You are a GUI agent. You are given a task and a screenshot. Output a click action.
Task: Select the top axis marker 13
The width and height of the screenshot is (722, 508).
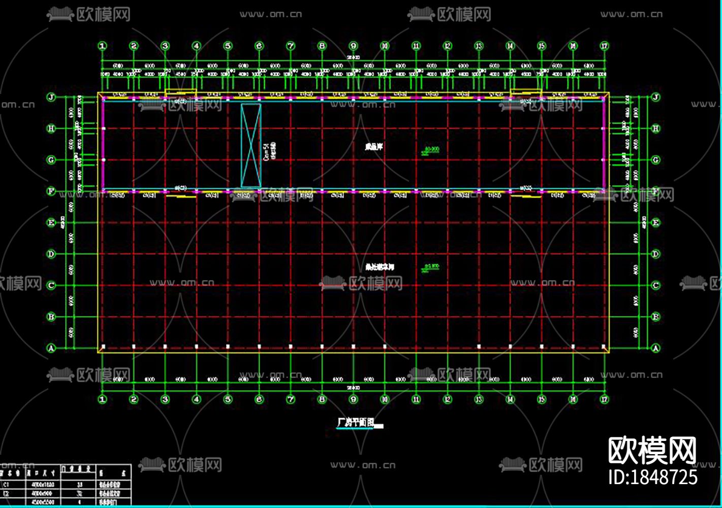click(479, 46)
